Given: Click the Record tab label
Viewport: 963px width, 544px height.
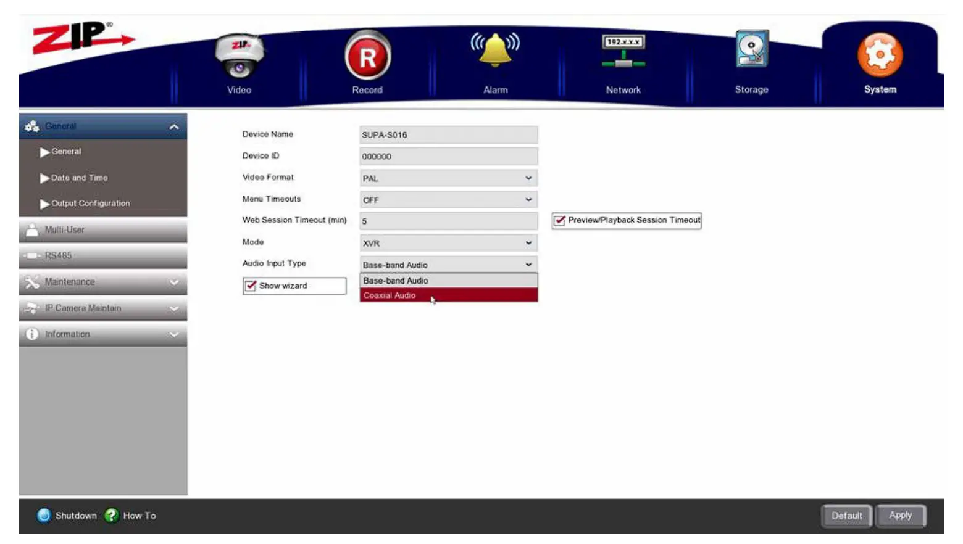Looking at the screenshot, I should click(367, 90).
